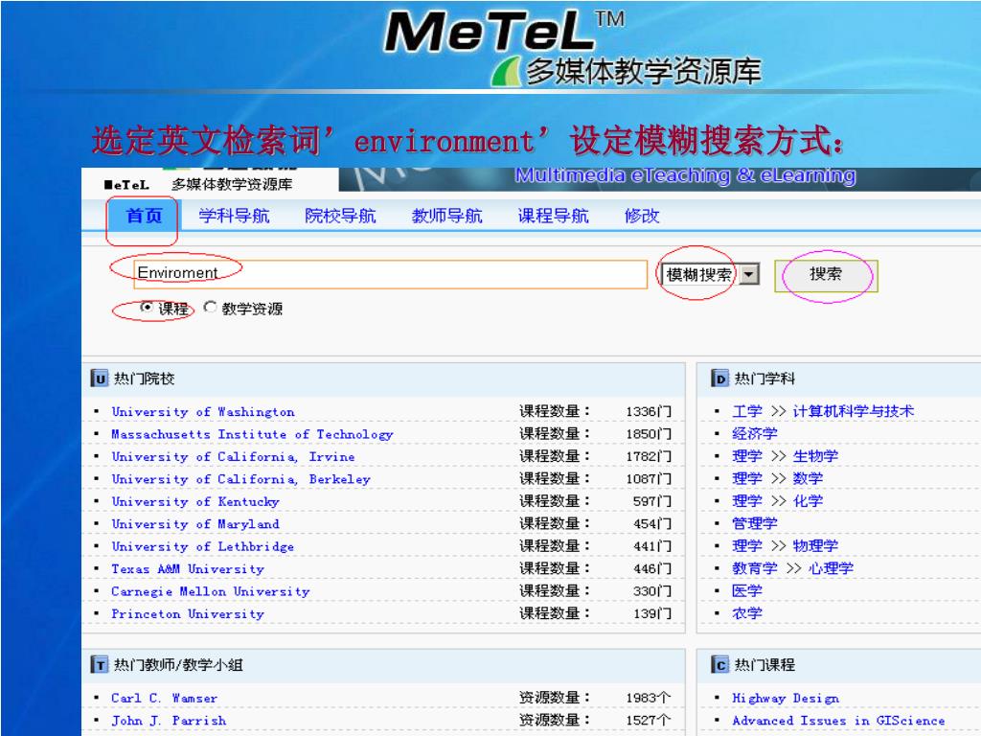Open the Carl C. Wamser teacher link

(x=165, y=699)
